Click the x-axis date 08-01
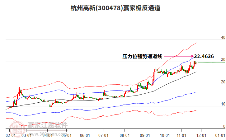The width and height of the screenshot is (226, 140). 125,136
